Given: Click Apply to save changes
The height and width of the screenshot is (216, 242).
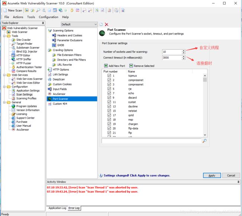Looking at the screenshot, I should click(212, 176).
